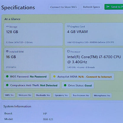123x123 pixels.
Task: Click the green Drive Status indicator dot
Action: tap(65, 85)
